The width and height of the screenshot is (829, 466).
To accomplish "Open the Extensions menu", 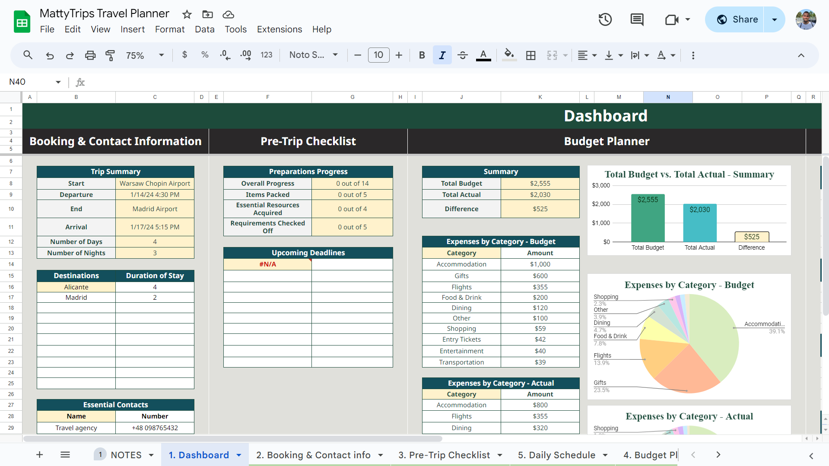I will click(x=280, y=29).
